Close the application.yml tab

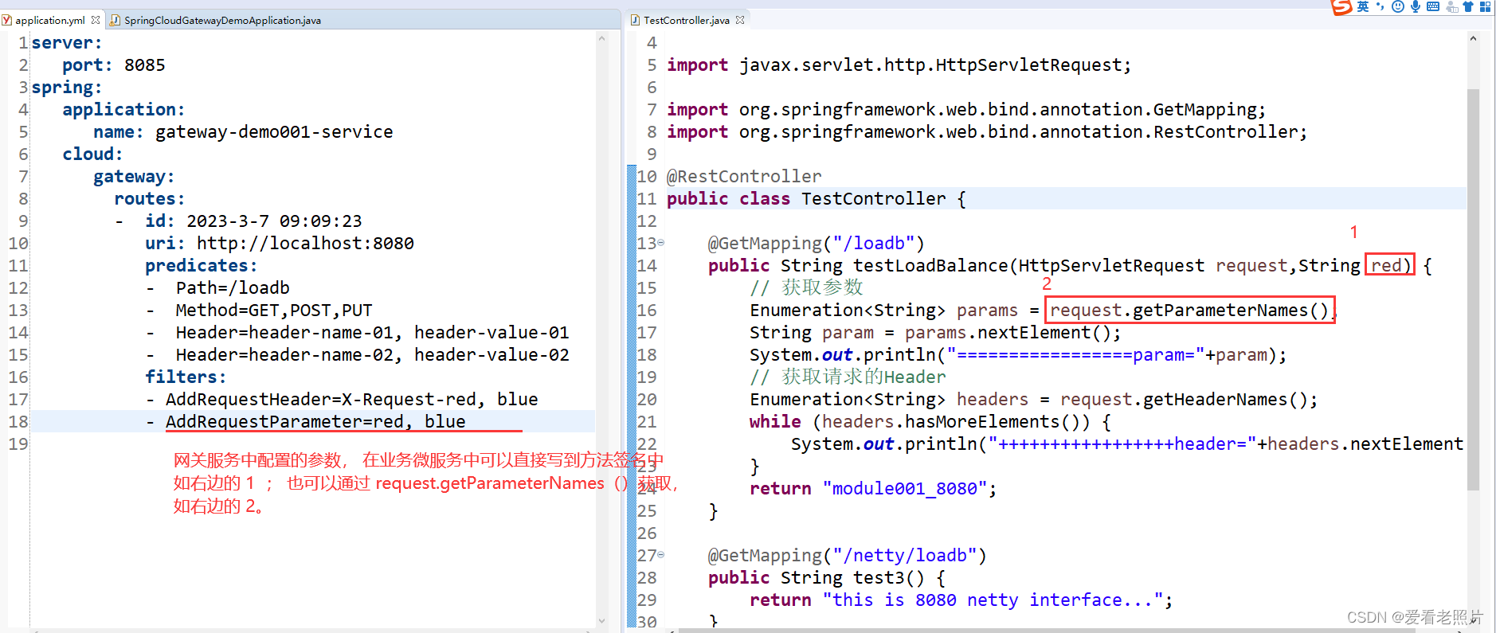[x=96, y=20]
